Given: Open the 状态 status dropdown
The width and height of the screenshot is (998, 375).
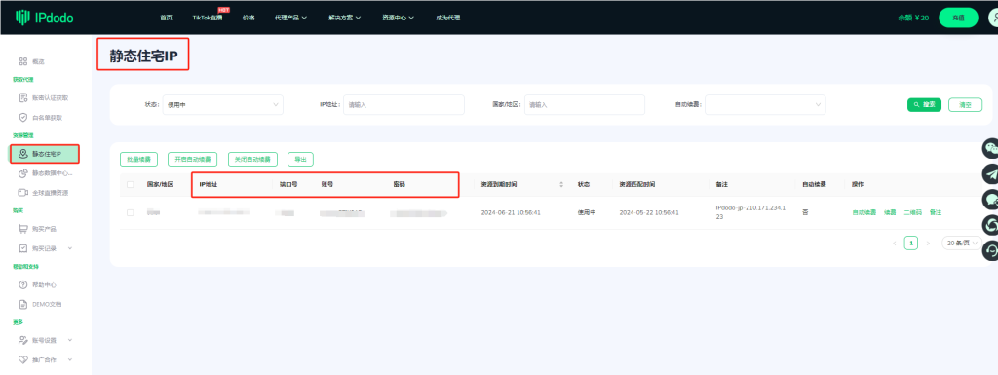Looking at the screenshot, I should (x=222, y=104).
